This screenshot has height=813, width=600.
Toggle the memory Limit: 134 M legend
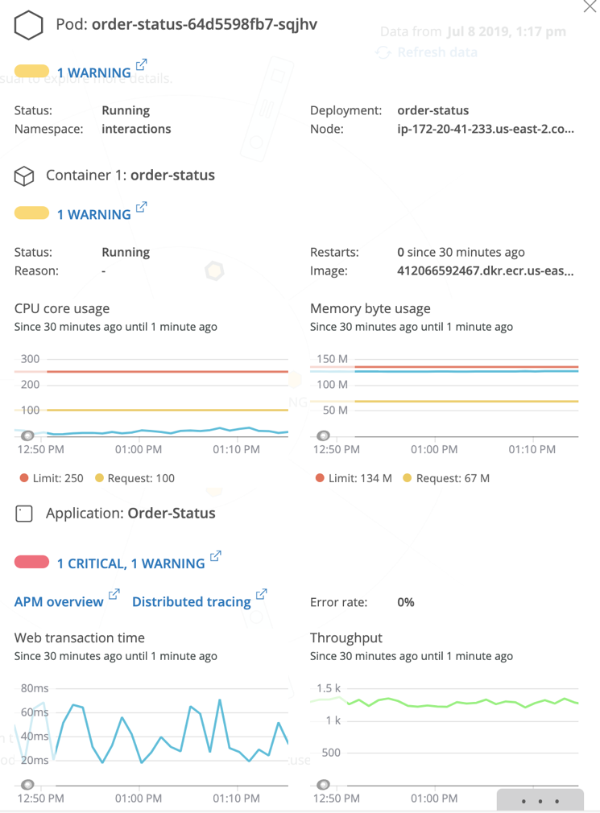354,478
